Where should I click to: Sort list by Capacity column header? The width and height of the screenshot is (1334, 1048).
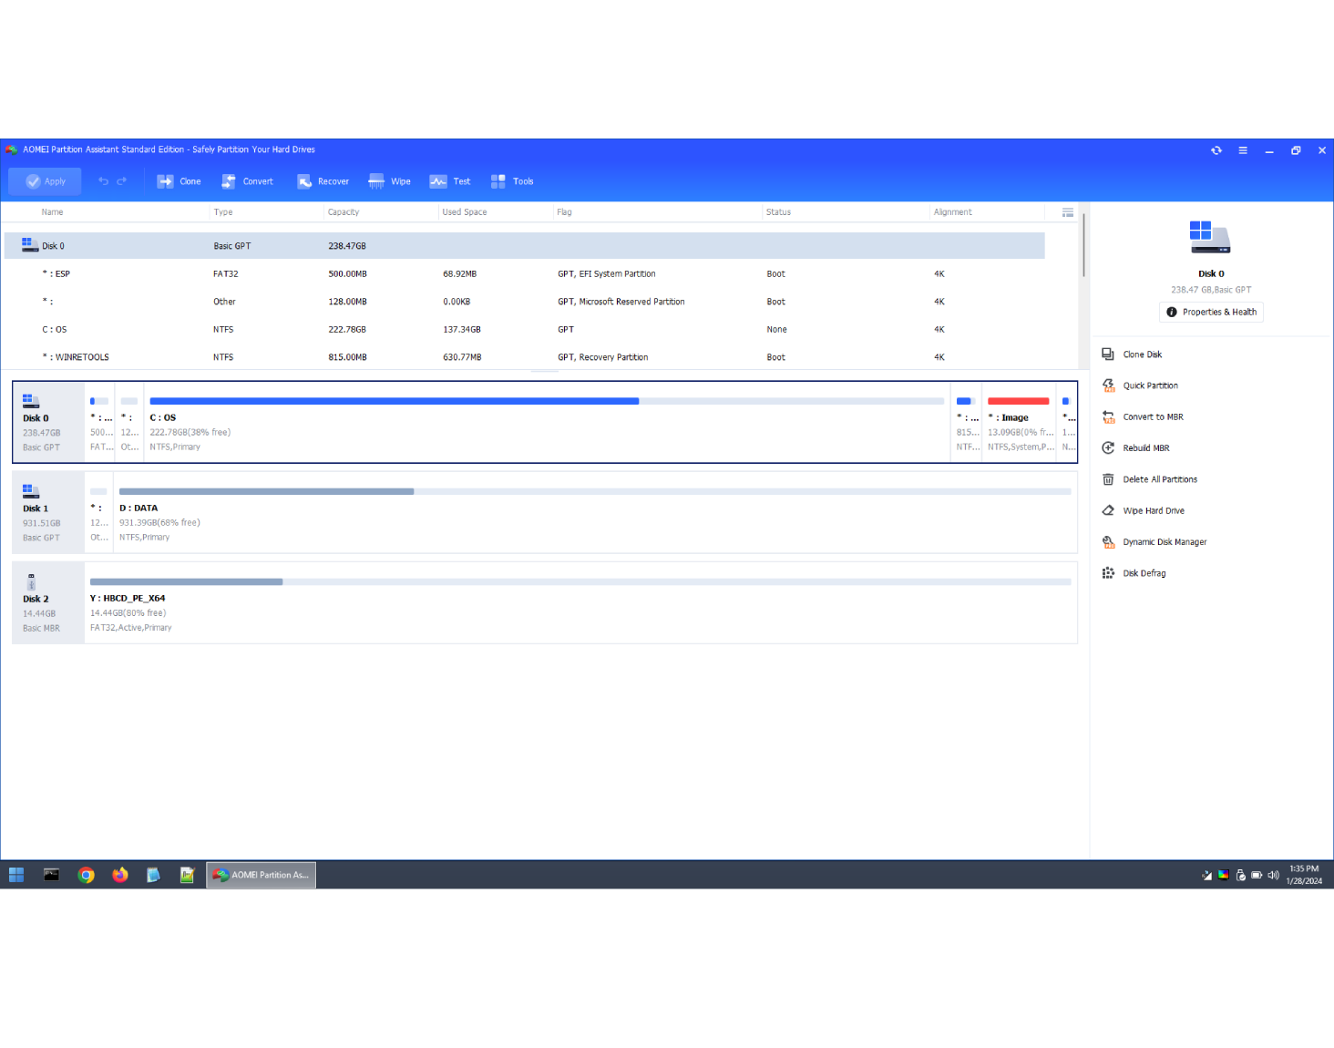point(344,212)
